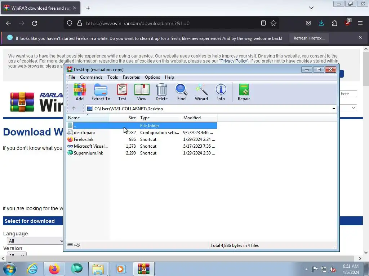Click the Action Center flag icon

(315, 269)
